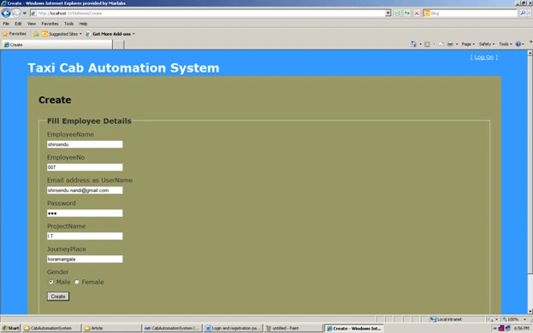Click the EmployeeName field containing shirsendu
This screenshot has width=533, height=333.
pos(85,144)
